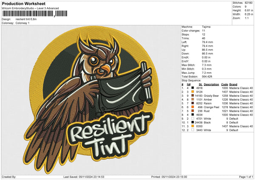Select the yellow swatch beside 6350

coord(193,126)
